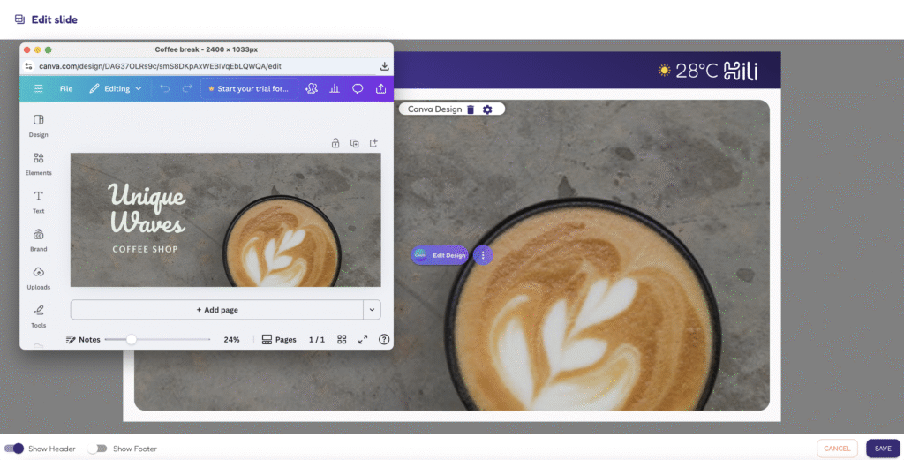Expand the Add page options chevron
This screenshot has width=904, height=460.
coord(372,310)
